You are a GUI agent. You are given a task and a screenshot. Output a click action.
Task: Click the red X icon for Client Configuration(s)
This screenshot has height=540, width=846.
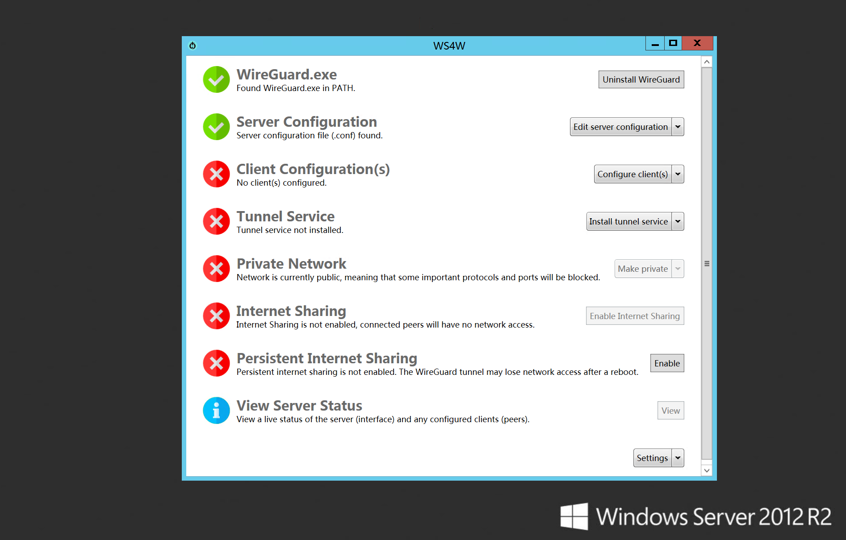pos(216,174)
